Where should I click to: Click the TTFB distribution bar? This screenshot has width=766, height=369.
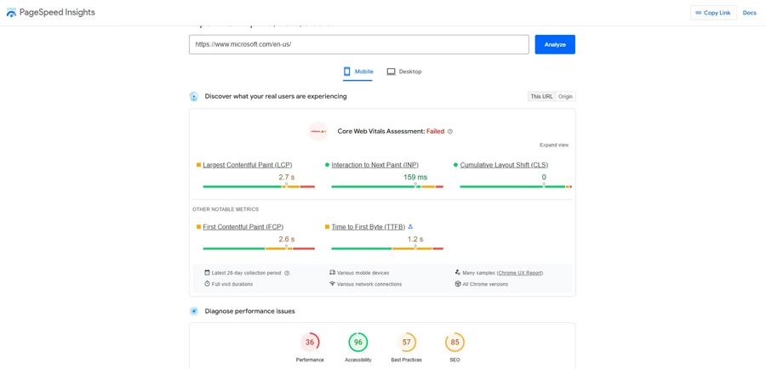tap(387, 248)
